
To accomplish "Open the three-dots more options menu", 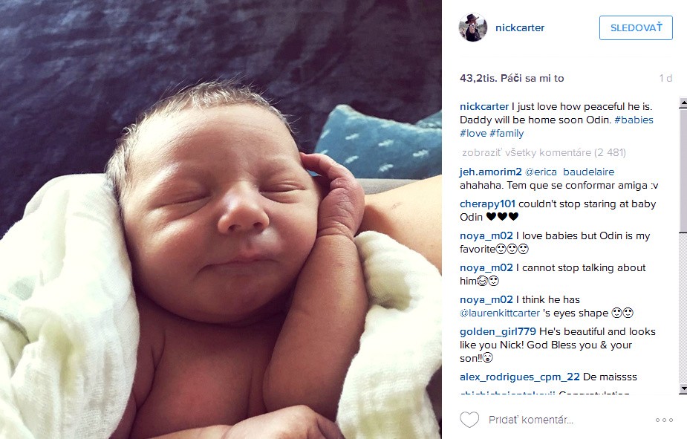I will 664,420.
